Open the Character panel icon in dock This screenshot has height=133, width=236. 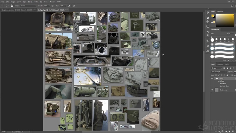point(208,32)
